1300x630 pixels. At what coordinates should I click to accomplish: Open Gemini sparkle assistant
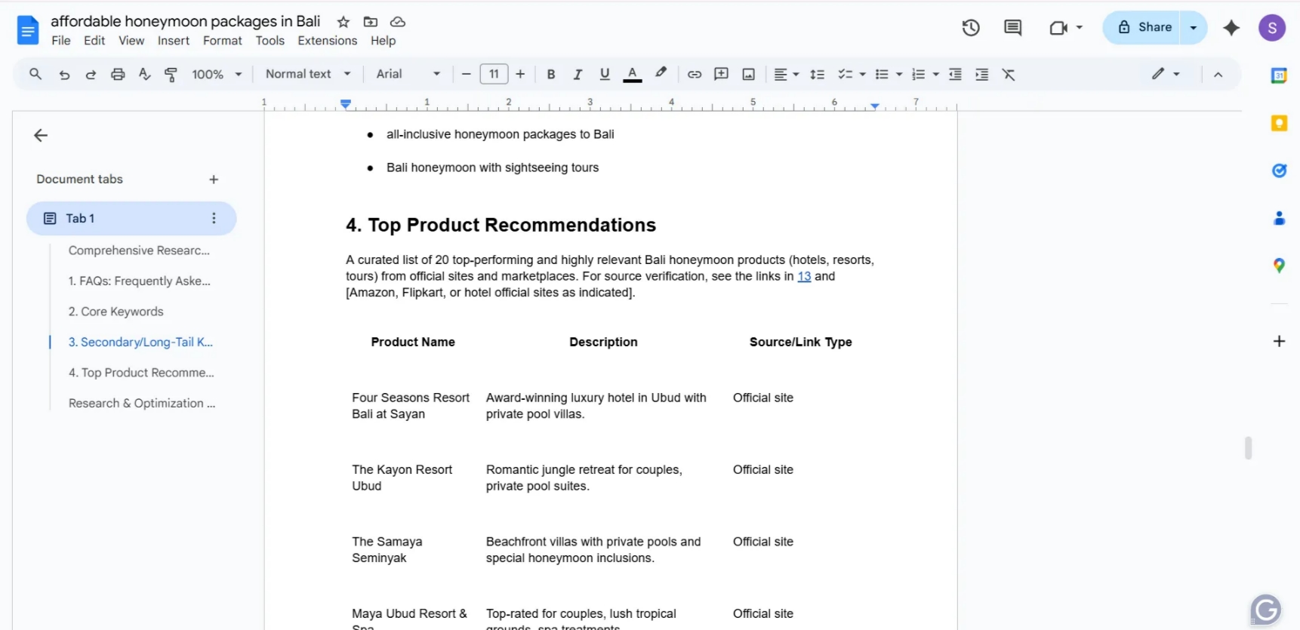pyautogui.click(x=1231, y=28)
